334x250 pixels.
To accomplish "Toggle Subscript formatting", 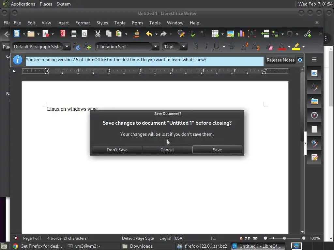I will 256,47.
